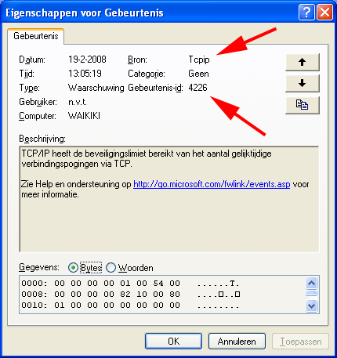Click the OK button
Viewport: 337px width, 358px height.
pyautogui.click(x=173, y=341)
